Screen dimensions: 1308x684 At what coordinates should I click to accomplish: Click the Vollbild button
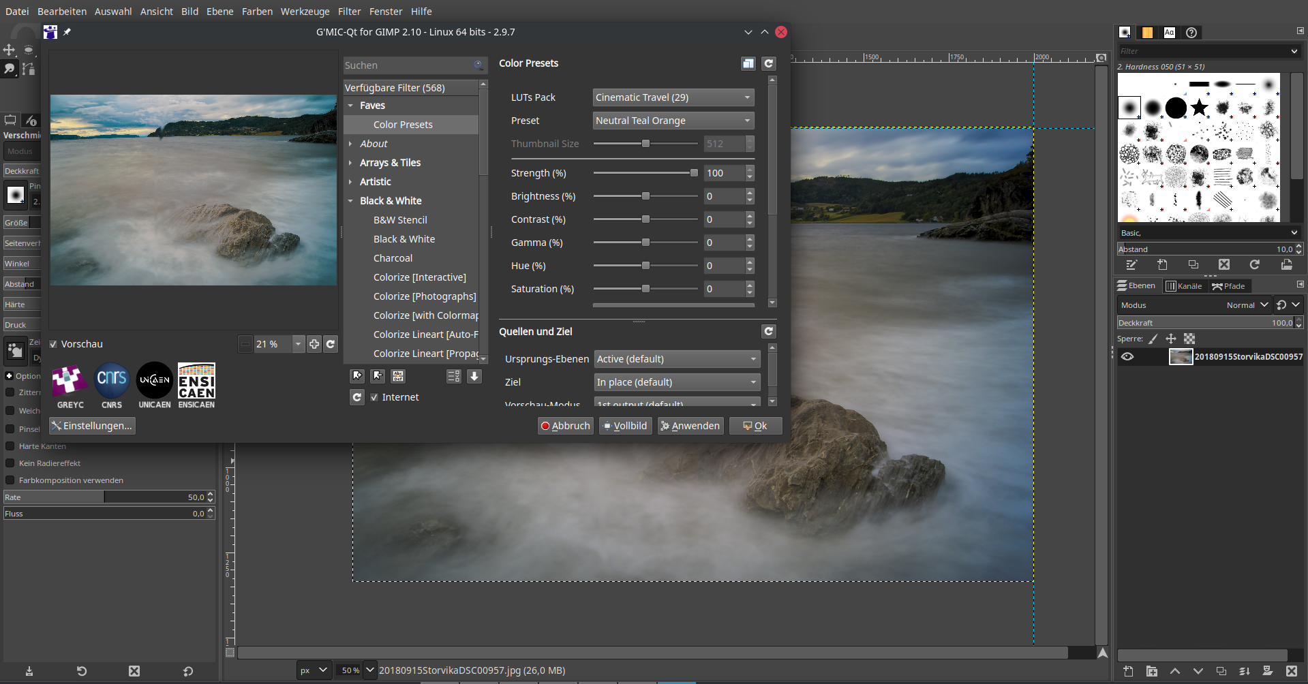[626, 426]
